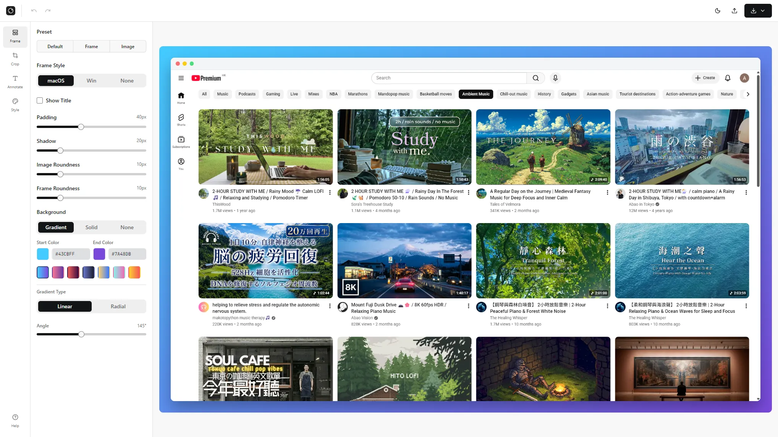
Task: Click the undo arrow
Action: click(x=34, y=11)
